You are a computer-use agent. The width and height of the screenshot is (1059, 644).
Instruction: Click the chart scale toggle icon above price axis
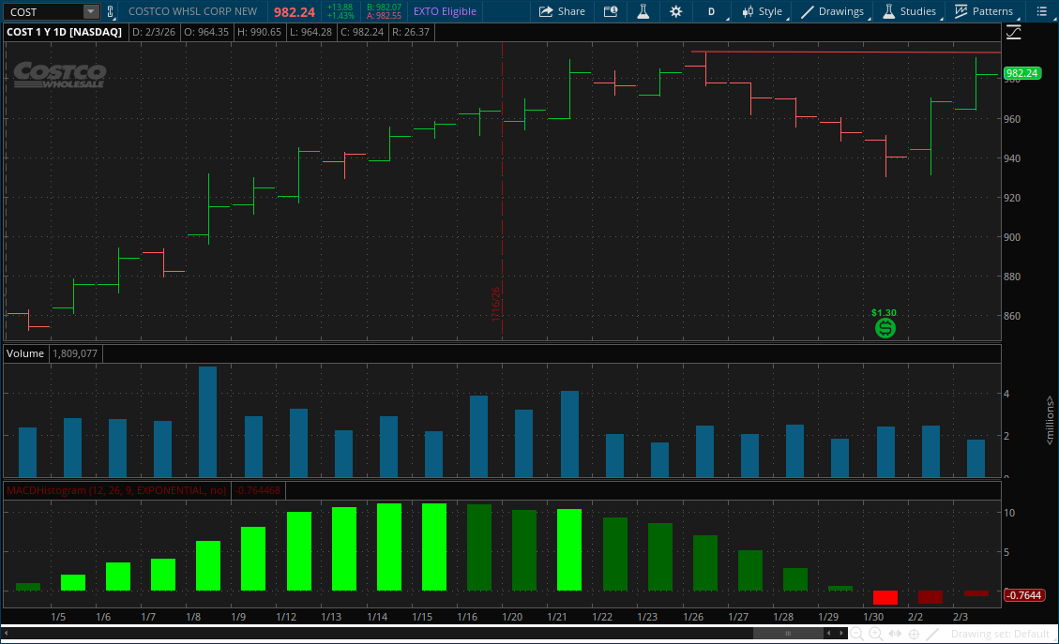(1013, 32)
